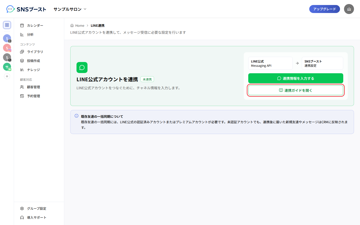
Task: Open the dashboard grid icon in the rail
Action: click(x=7, y=25)
